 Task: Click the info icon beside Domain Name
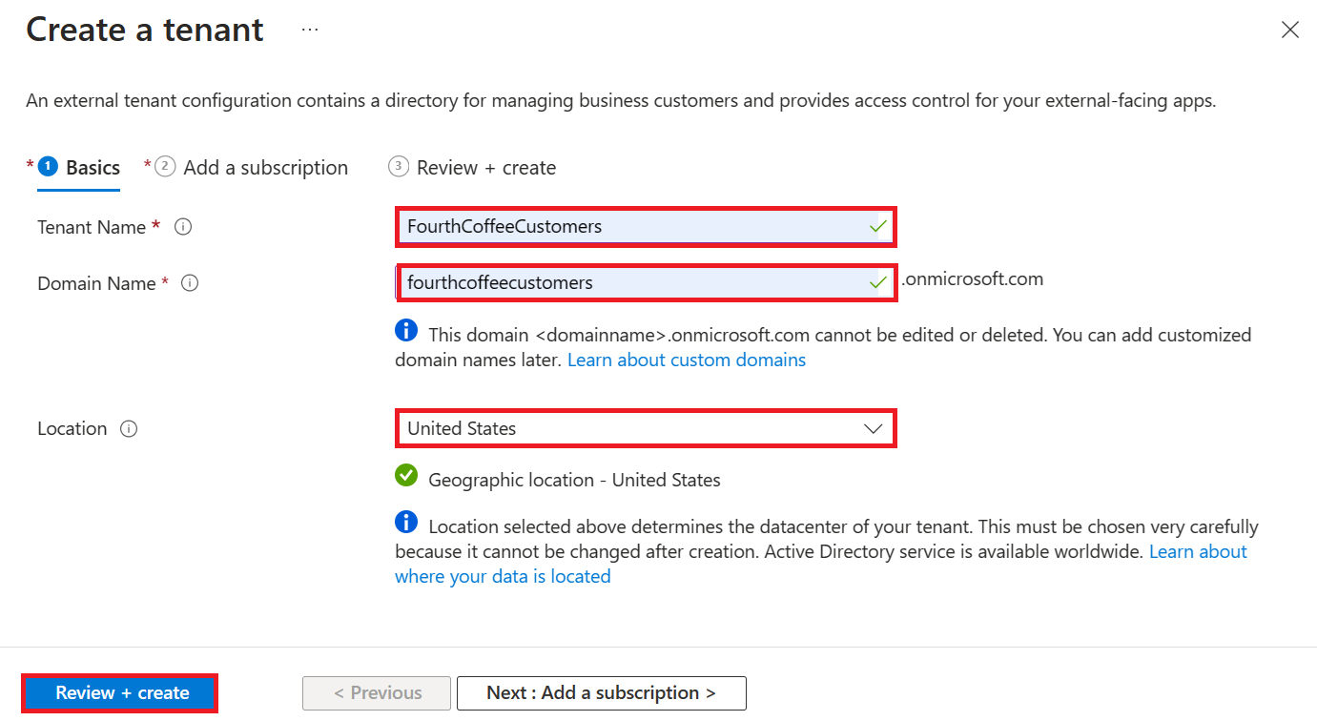point(189,282)
